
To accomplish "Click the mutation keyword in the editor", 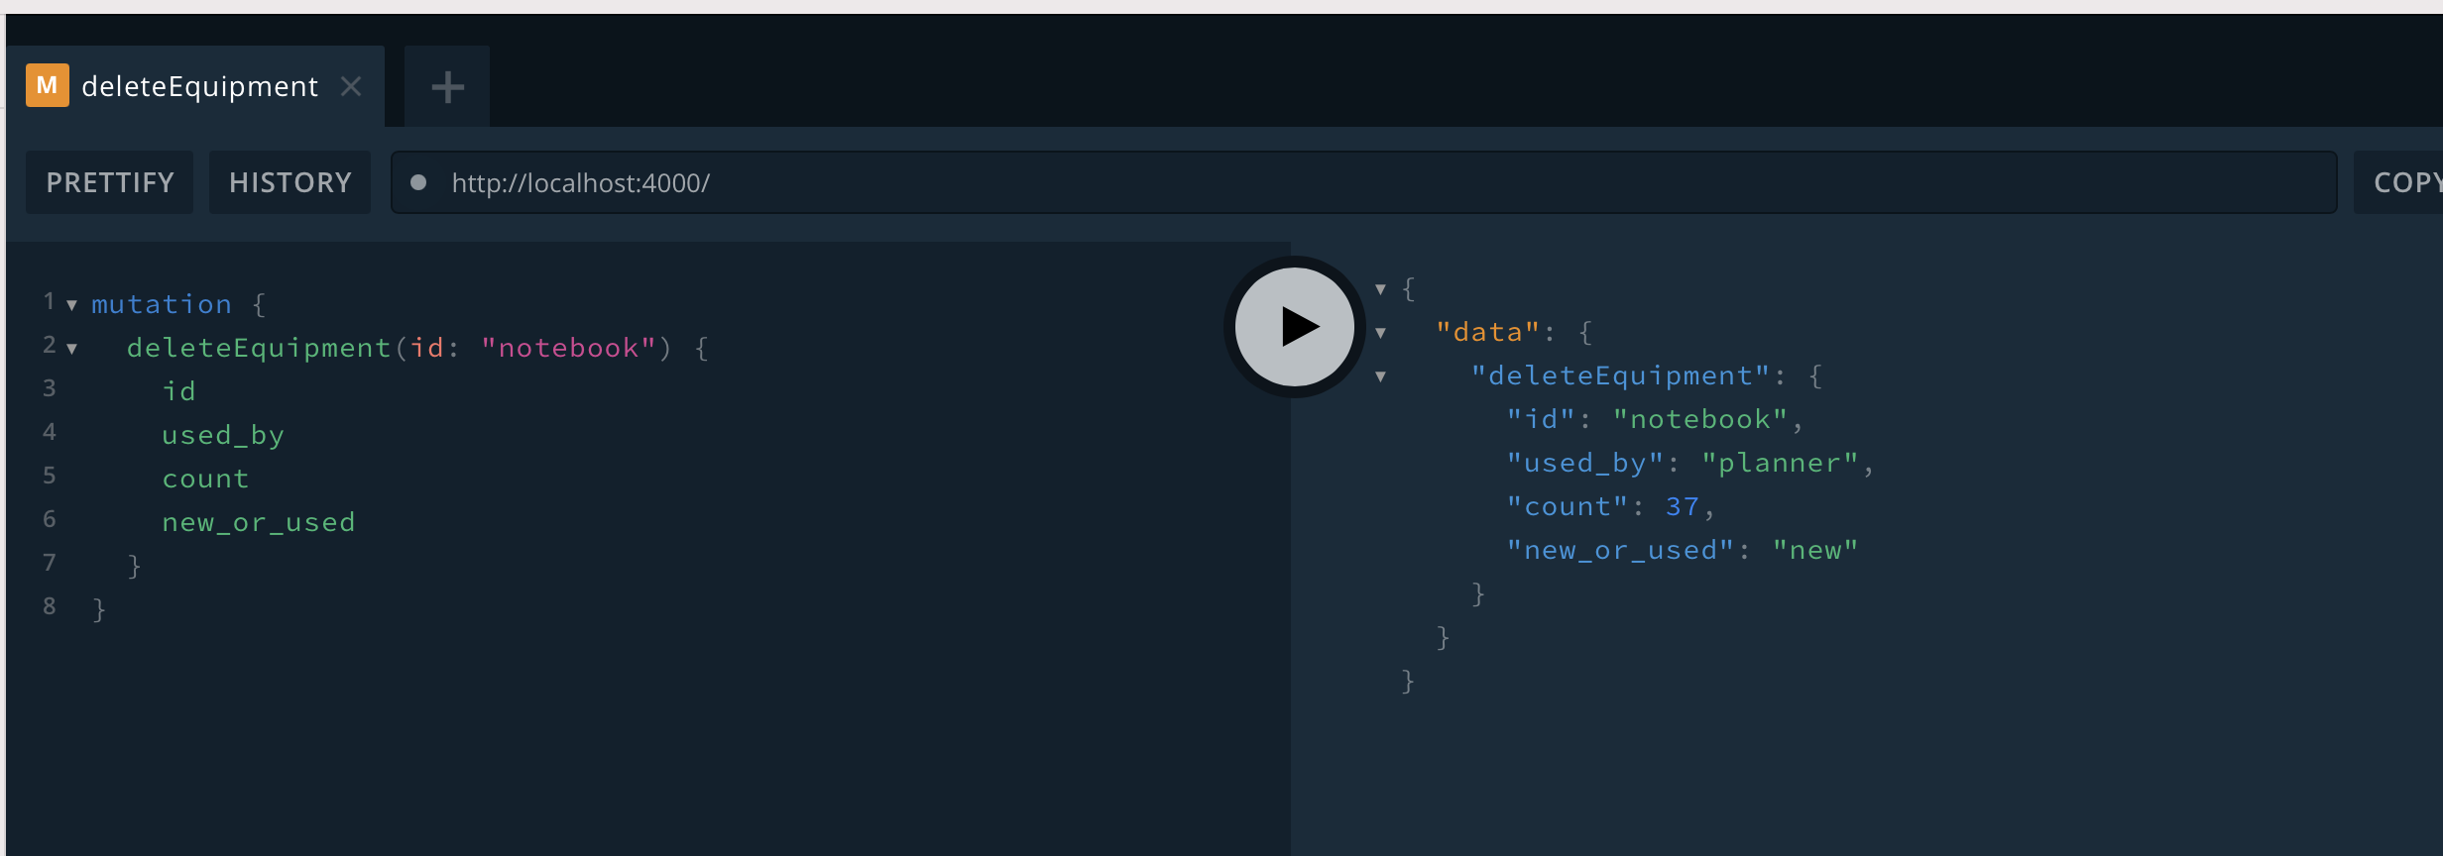I will [x=162, y=304].
